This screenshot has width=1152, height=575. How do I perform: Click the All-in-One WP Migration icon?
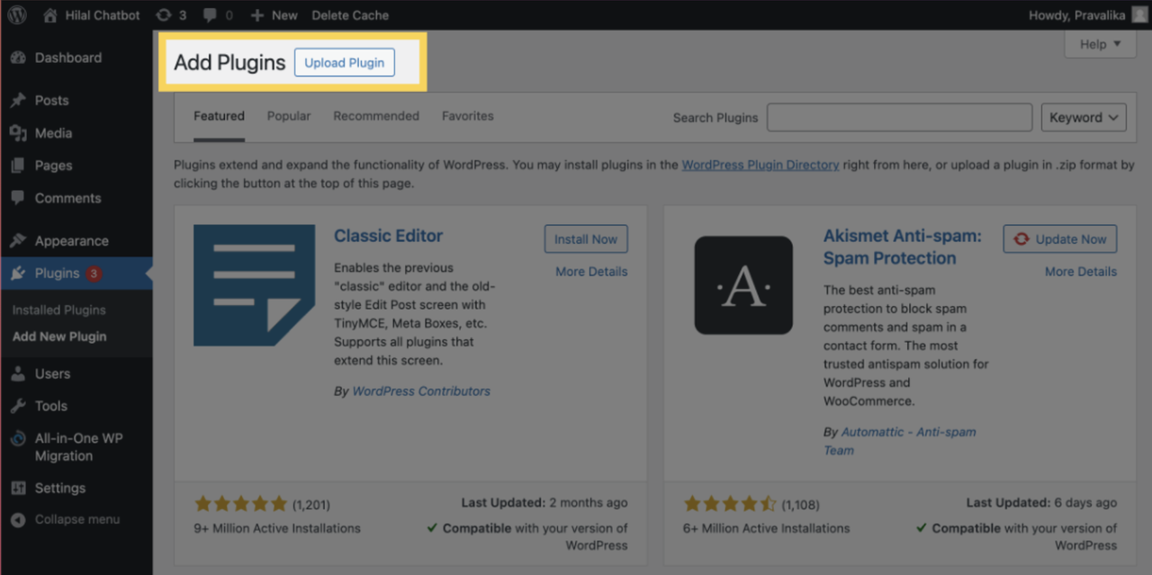click(x=18, y=439)
